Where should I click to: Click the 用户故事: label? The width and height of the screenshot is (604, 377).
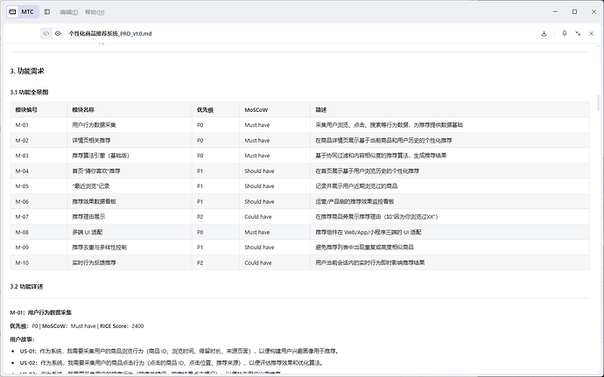[x=22, y=339]
